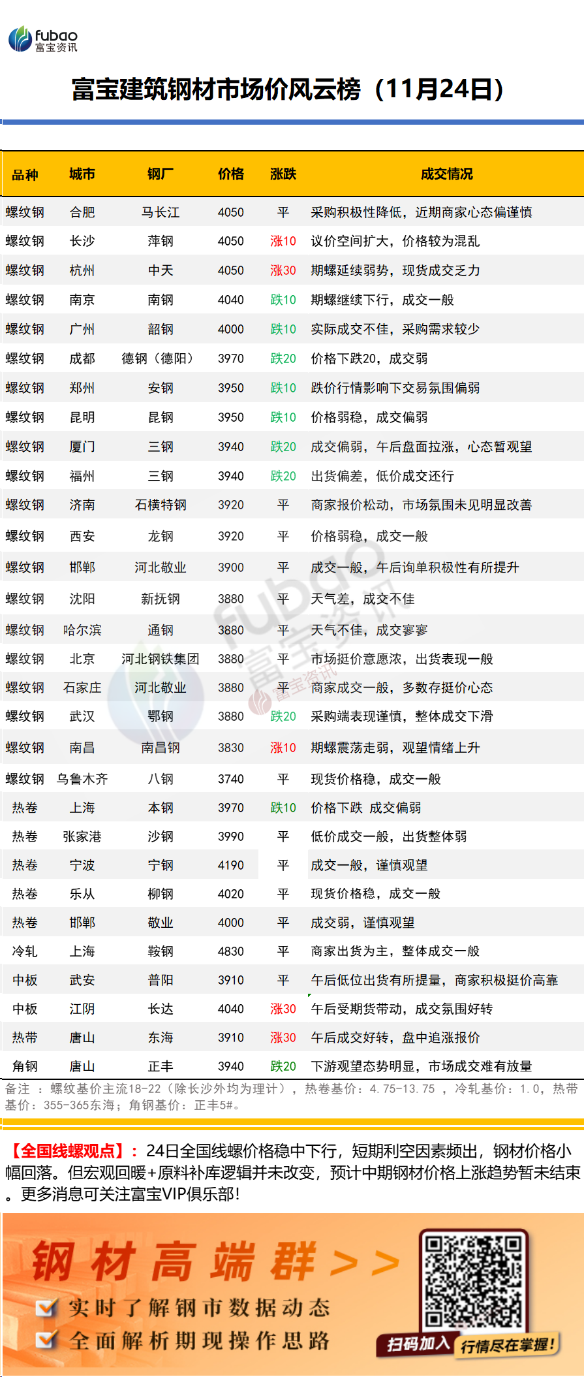Image resolution: width=584 pixels, height=1377 pixels.
Task: Click the price 3900 in the 邯郸 rebar row
Action: click(x=231, y=567)
